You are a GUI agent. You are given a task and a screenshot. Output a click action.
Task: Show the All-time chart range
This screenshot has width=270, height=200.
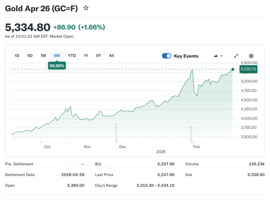[111, 56]
